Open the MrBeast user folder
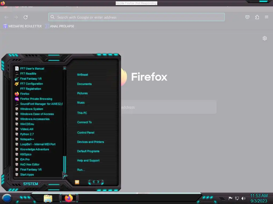The width and height of the screenshot is (273, 204). pos(83,75)
